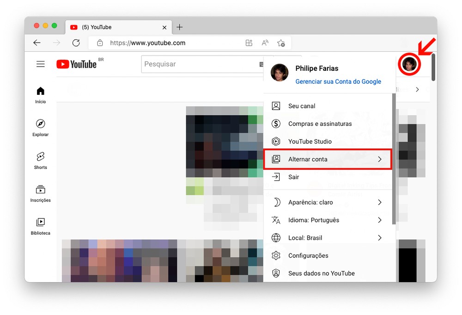Screen dimensions: 462x315
Task: Open Seus dados no YouTube
Action: [x=328, y=273]
